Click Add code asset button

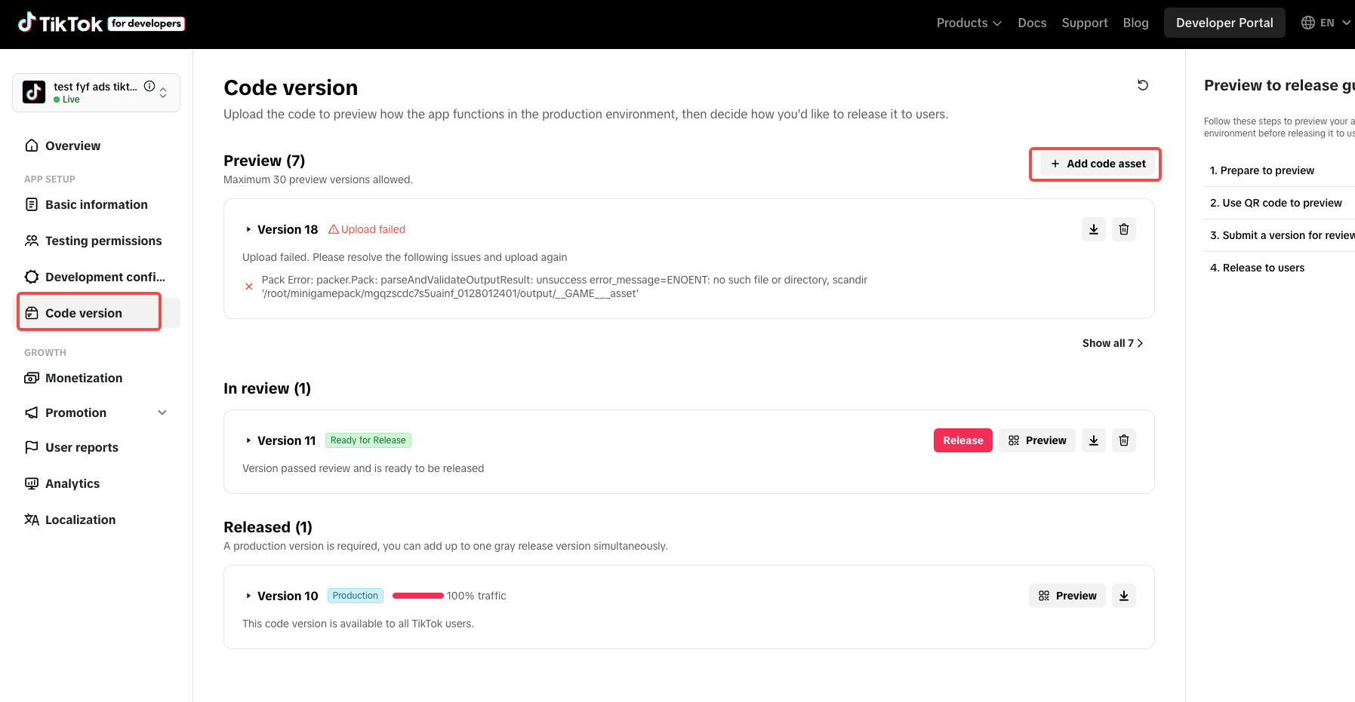pyautogui.click(x=1098, y=164)
